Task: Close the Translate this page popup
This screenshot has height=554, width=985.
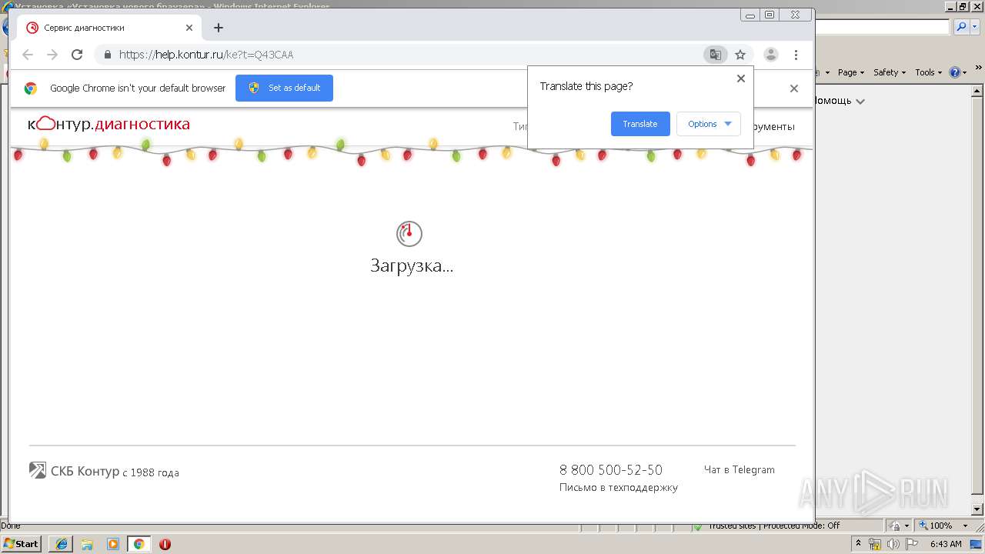Action: [x=741, y=78]
